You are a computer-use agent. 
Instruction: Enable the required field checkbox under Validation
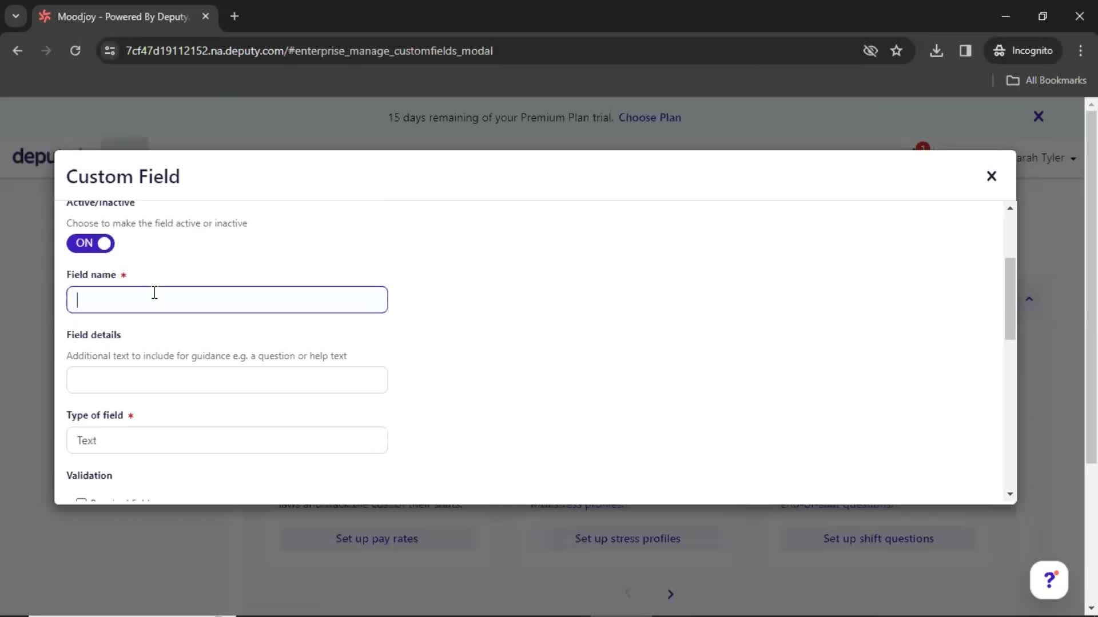(81, 499)
